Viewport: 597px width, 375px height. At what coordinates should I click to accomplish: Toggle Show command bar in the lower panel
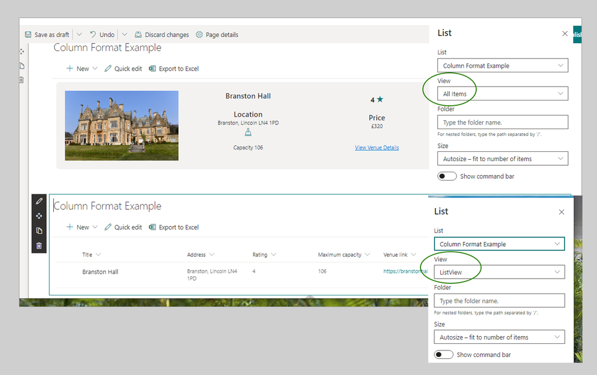(x=443, y=355)
